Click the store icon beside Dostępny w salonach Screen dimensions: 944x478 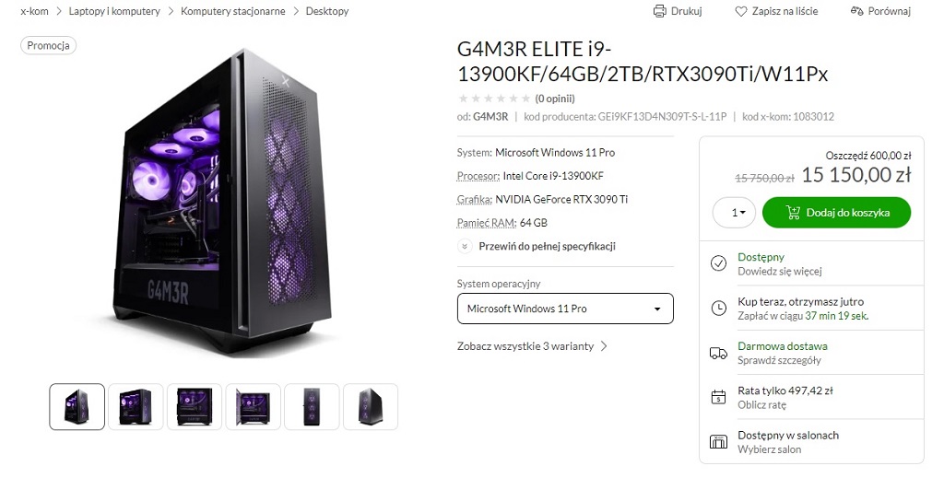tap(718, 442)
